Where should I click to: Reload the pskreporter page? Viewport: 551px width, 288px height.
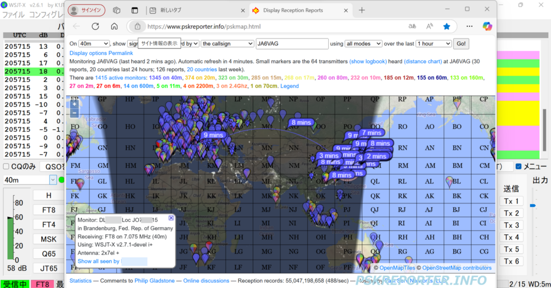[x=95, y=26]
